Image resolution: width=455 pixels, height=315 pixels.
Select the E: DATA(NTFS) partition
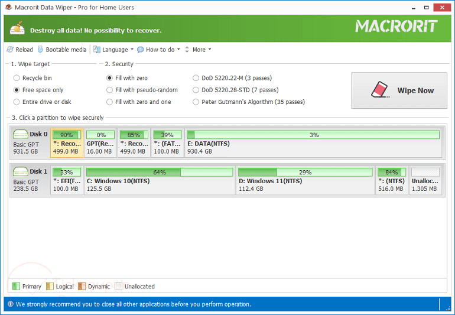[313, 143]
